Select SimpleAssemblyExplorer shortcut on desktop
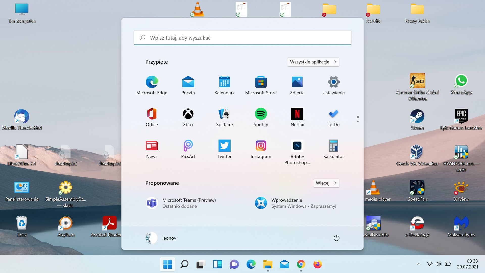Viewport: 485px width, 273px height. pyautogui.click(x=66, y=194)
